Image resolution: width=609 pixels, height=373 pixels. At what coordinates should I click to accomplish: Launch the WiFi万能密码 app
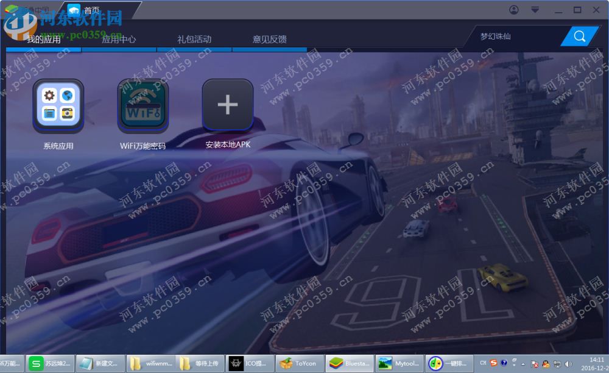click(x=143, y=105)
